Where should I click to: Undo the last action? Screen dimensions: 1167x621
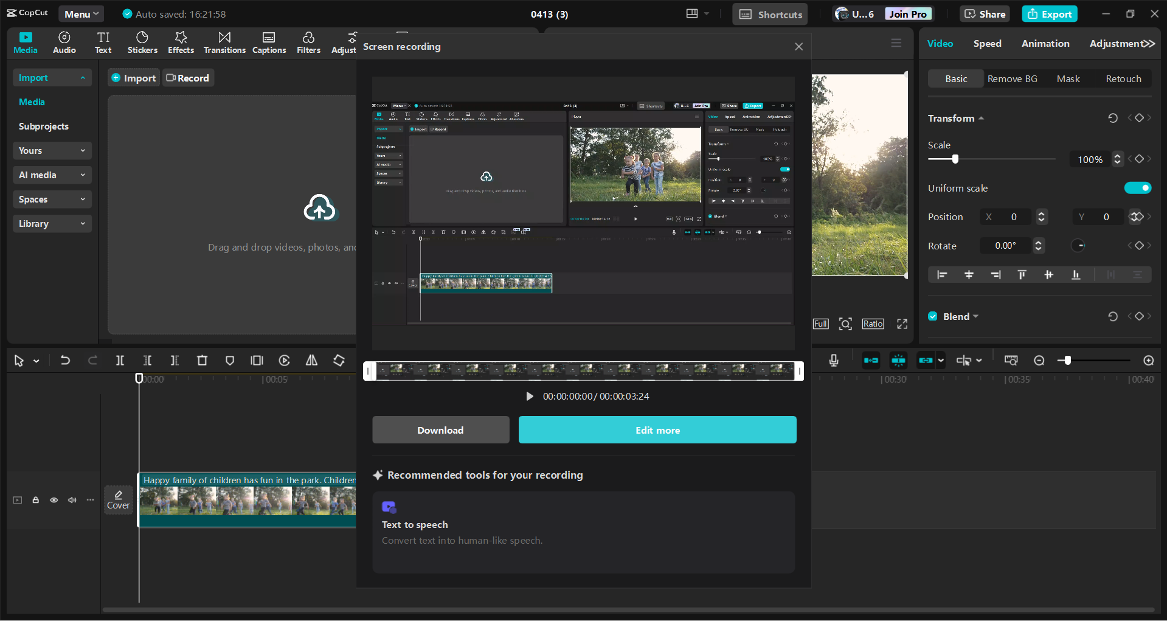click(x=65, y=360)
